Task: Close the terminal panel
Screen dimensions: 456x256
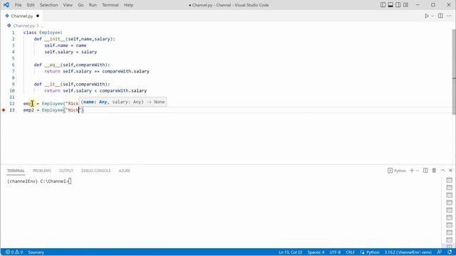Action: click(450, 171)
